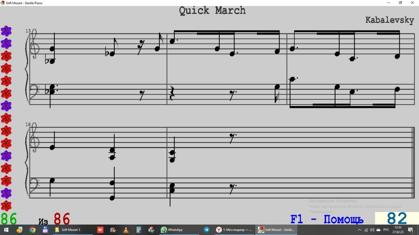Click the measure number "16"
419x235 pixels.
click(28, 124)
